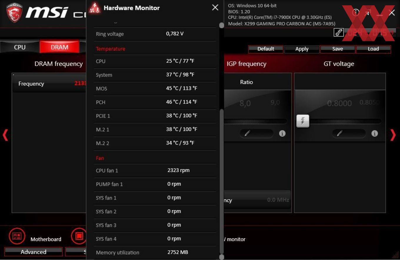Click the lightning bolt GT voltage slider handle
Image resolution: width=400 pixels, height=260 pixels.
(x=303, y=121)
